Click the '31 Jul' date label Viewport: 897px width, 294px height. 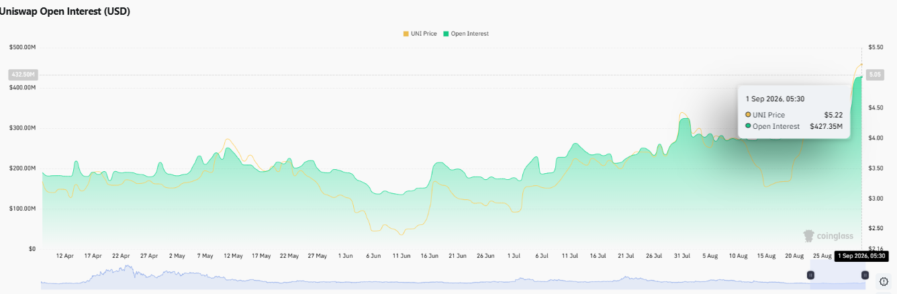point(681,256)
